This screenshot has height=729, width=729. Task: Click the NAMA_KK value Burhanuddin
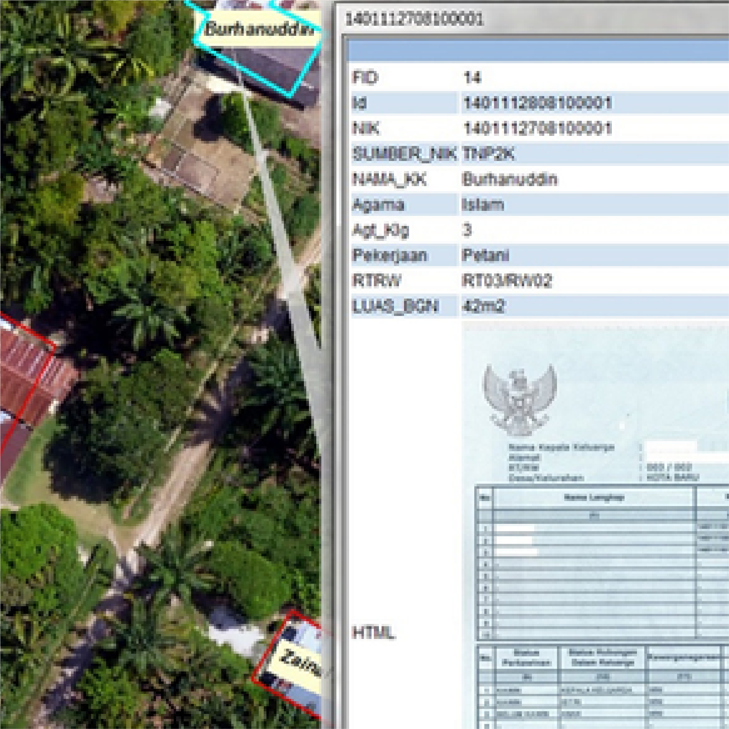coord(509,179)
